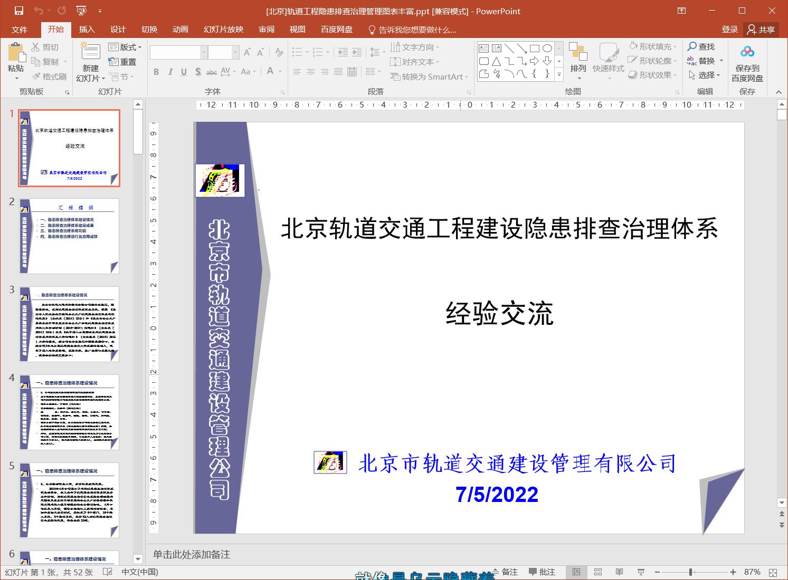Toggle text shadow S button
The height and width of the screenshot is (580, 788).
pyautogui.click(x=198, y=72)
